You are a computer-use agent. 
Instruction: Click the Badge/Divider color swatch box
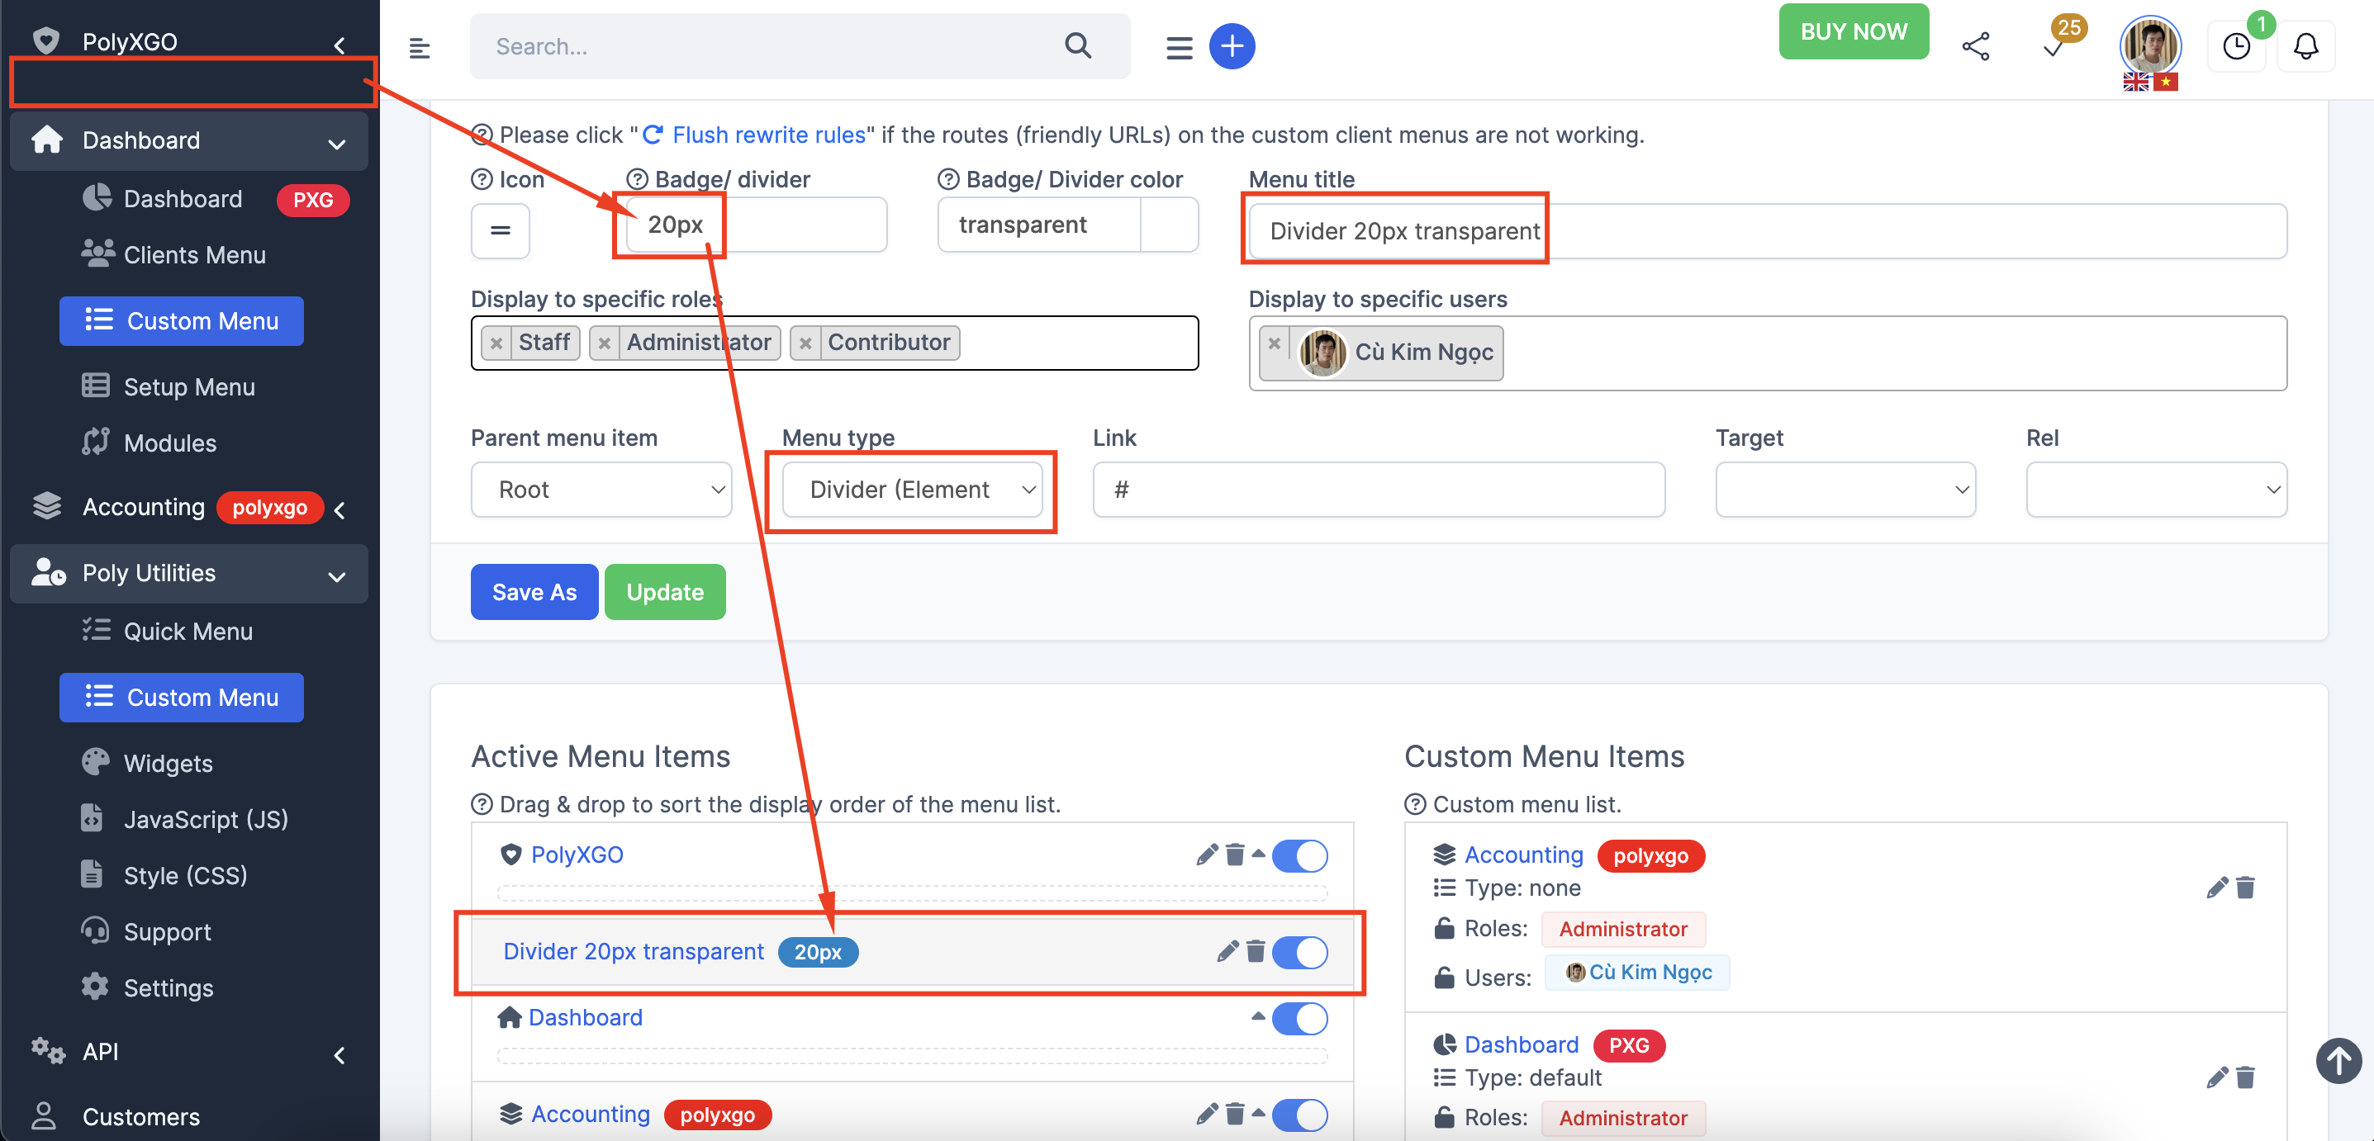(1169, 225)
